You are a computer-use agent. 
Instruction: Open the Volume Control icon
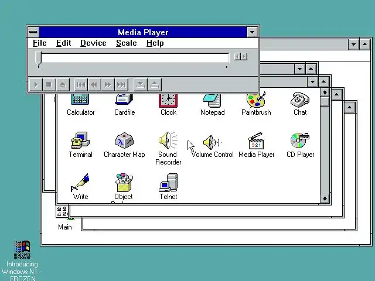[x=212, y=142]
